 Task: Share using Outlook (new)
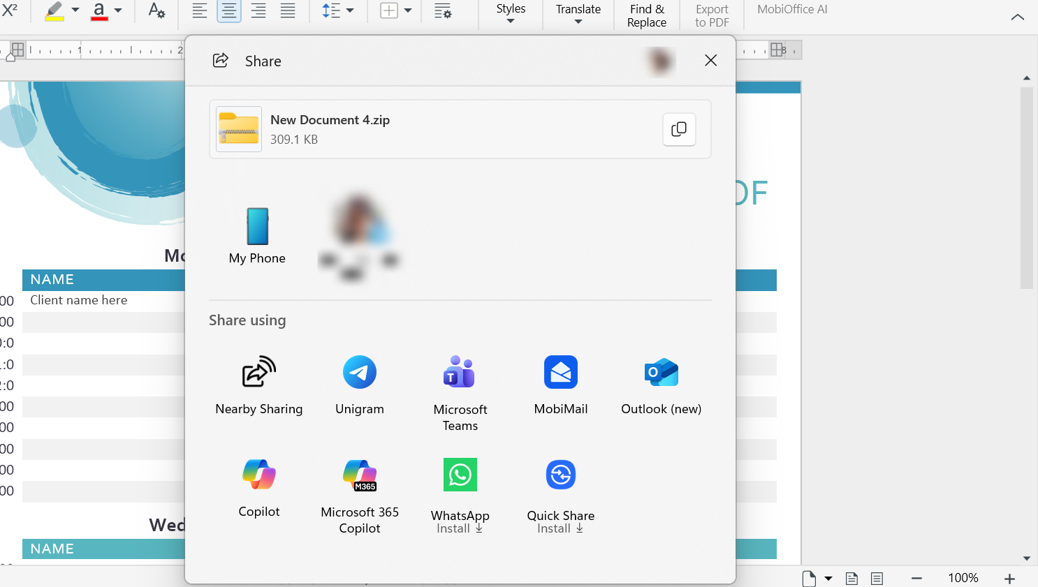[661, 386]
